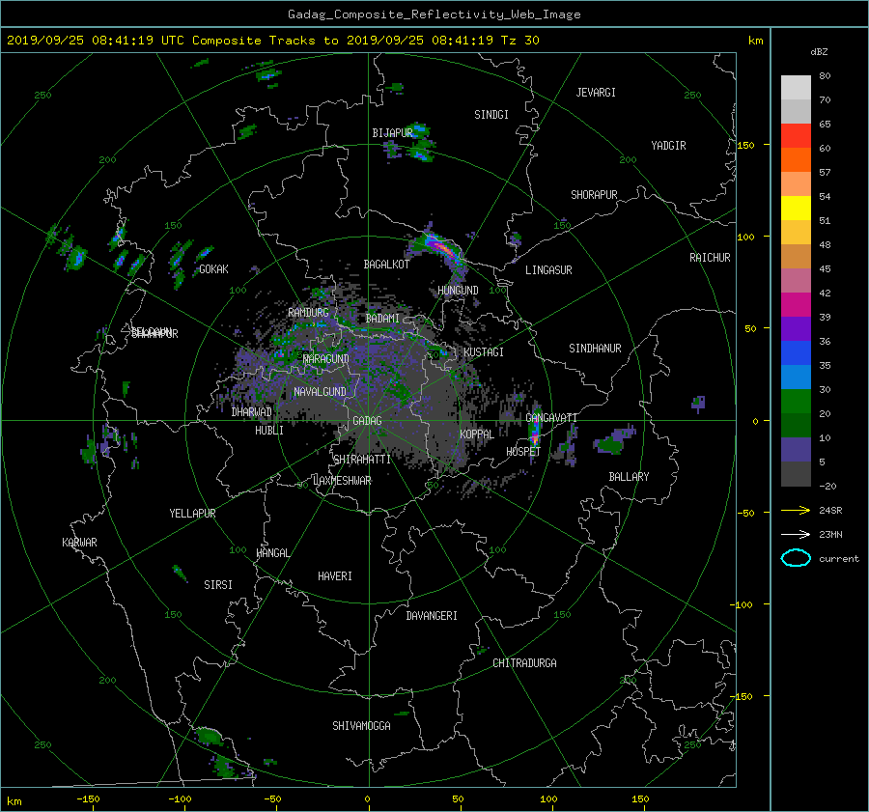Viewport: 869px width, 812px height.
Task: Click the cyan current ellipse legend icon
Action: pos(796,558)
